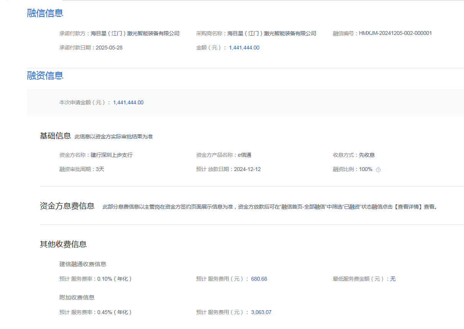Click the 预计放款日期 2024-12-12 value
The width and height of the screenshot is (464, 329).
247,169
